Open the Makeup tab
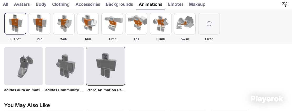The width and height of the screenshot is (292, 111). (197, 4)
